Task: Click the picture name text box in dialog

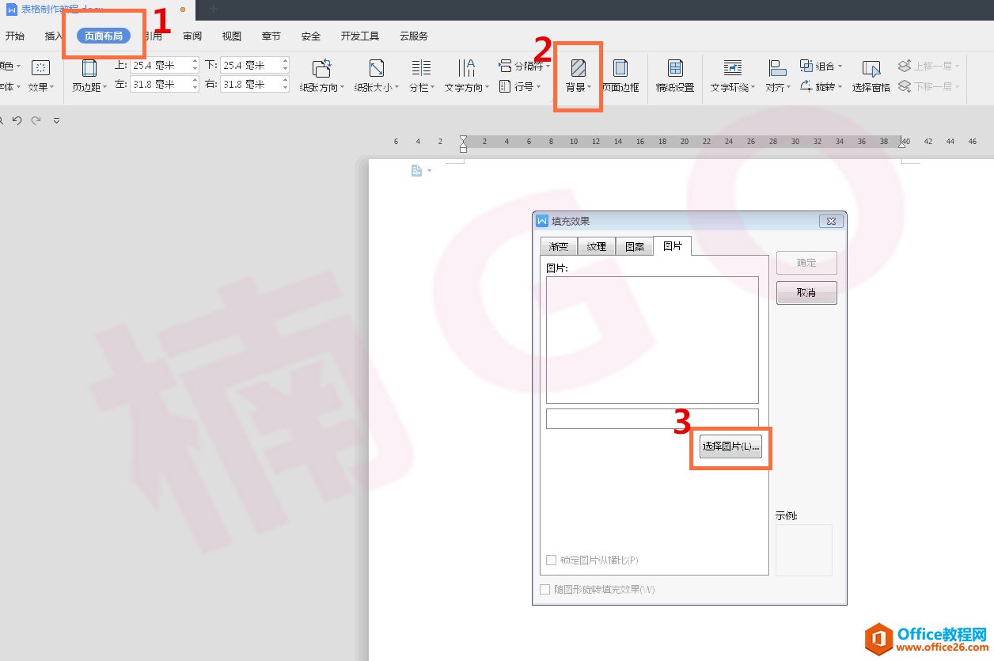Action: click(652, 419)
